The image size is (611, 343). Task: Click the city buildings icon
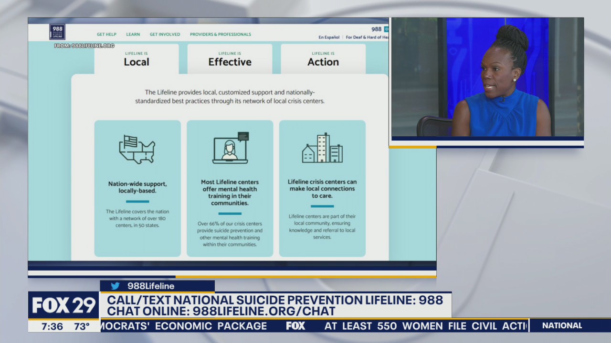click(x=322, y=148)
